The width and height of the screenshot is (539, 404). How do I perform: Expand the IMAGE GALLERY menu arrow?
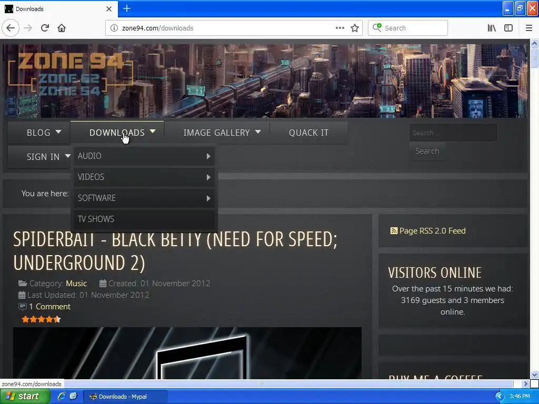click(258, 132)
